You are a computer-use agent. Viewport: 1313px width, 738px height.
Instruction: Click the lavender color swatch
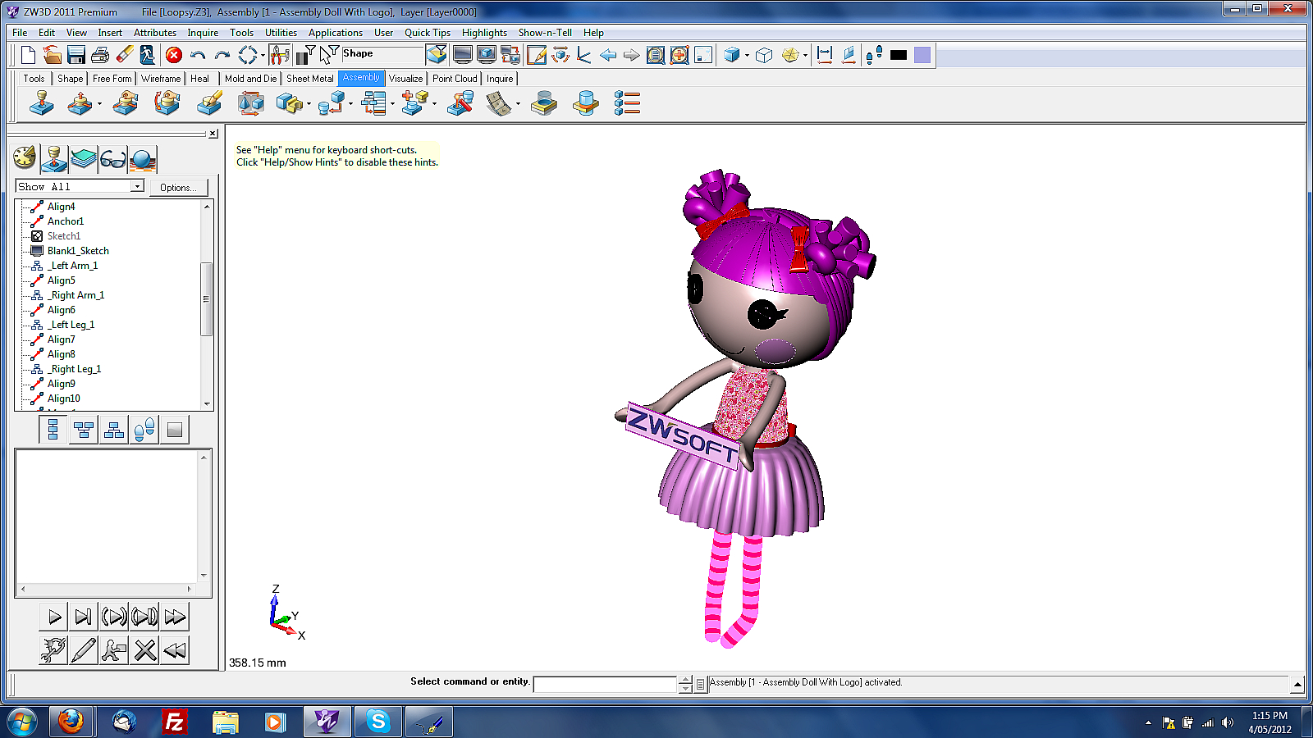[922, 55]
